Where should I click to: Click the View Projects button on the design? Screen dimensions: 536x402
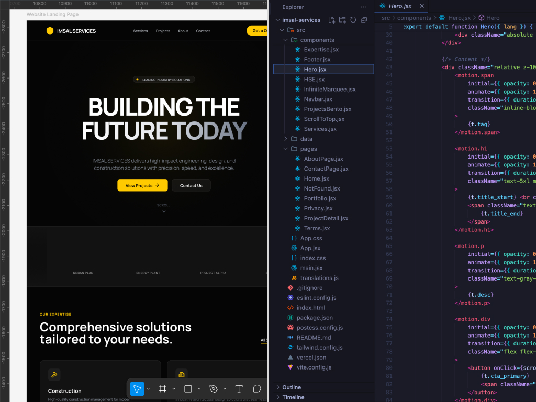pos(142,185)
